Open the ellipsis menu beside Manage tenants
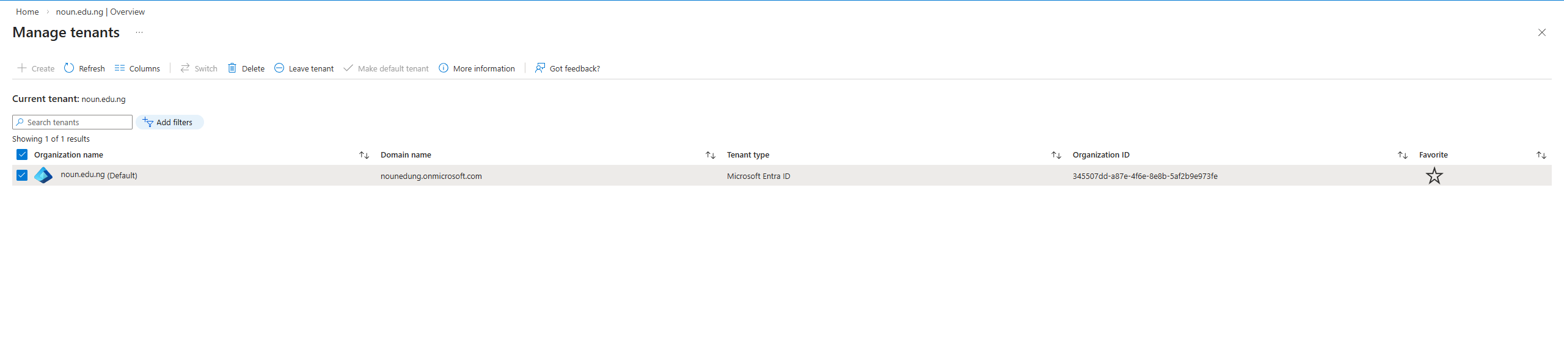Viewport: 1564px width, 345px height. tap(139, 32)
